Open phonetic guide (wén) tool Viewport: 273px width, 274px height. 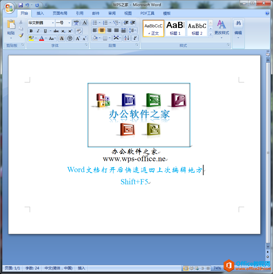76,23
